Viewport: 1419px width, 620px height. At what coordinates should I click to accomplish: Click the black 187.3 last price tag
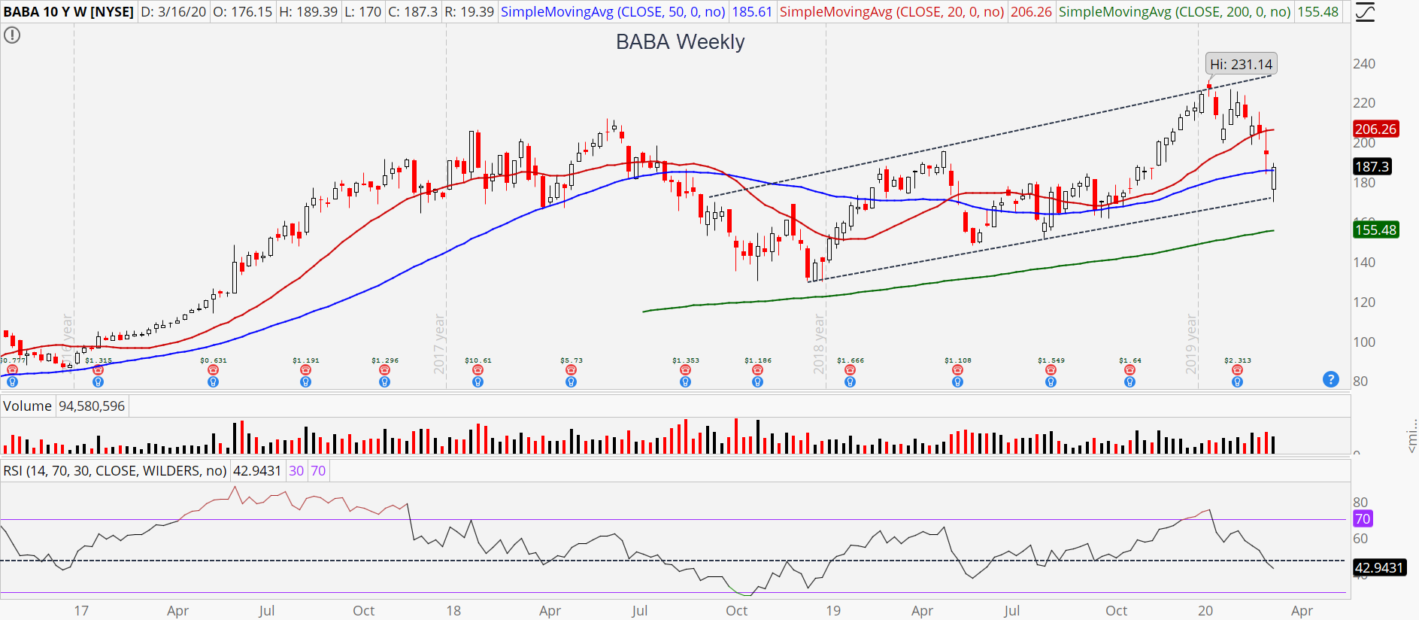[x=1372, y=166]
